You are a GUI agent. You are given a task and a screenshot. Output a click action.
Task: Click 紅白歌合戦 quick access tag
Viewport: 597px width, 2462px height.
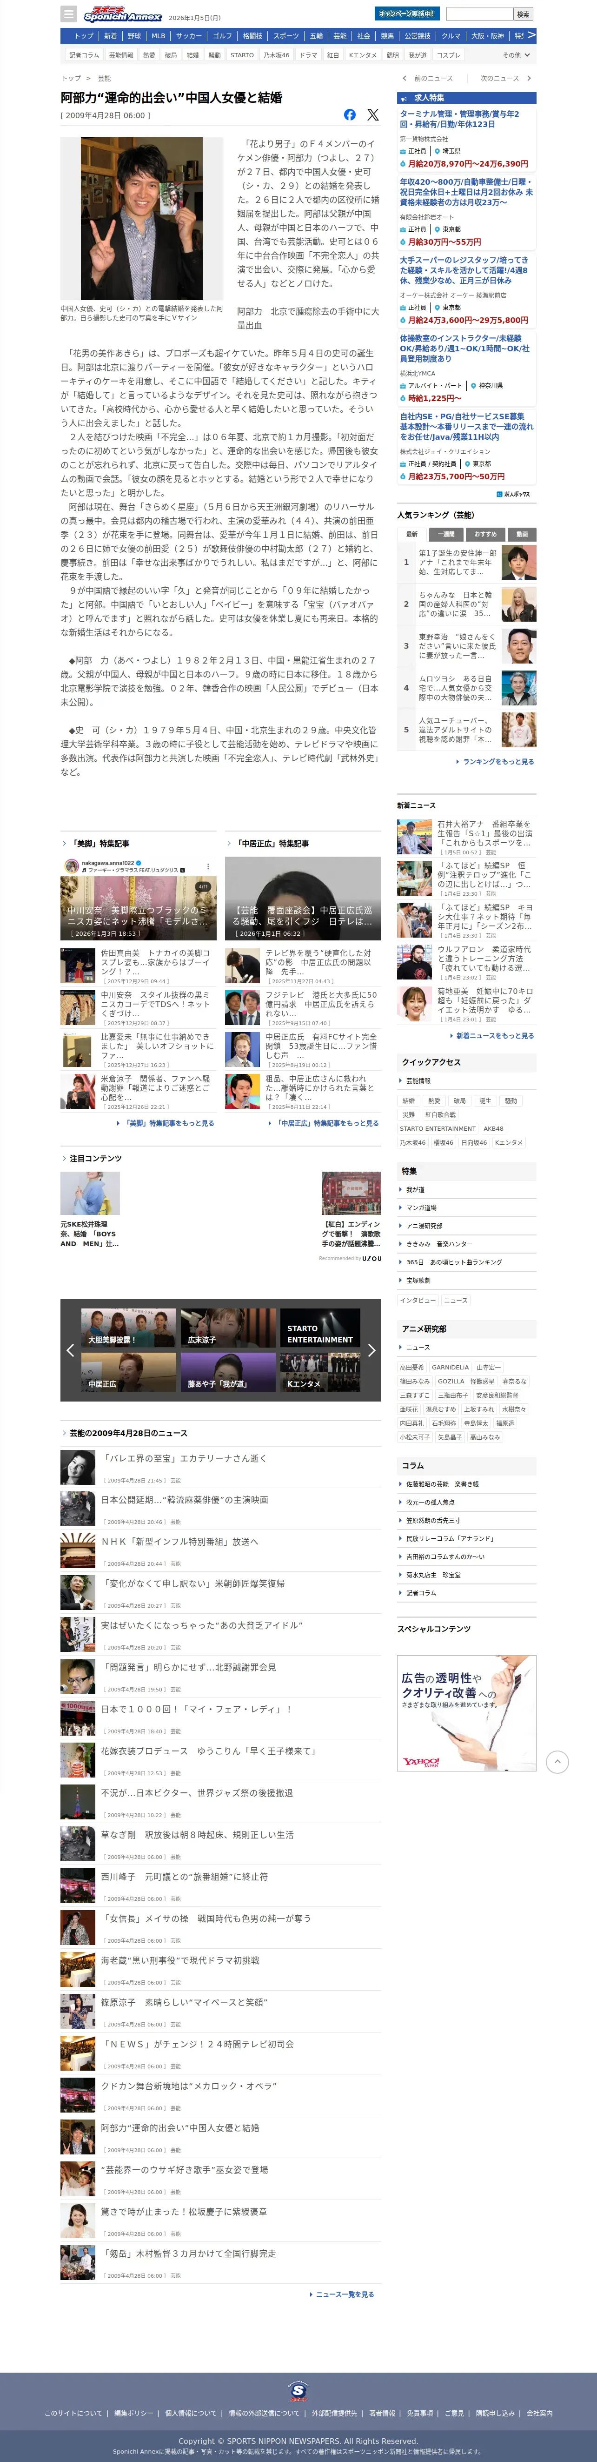[x=440, y=1114]
